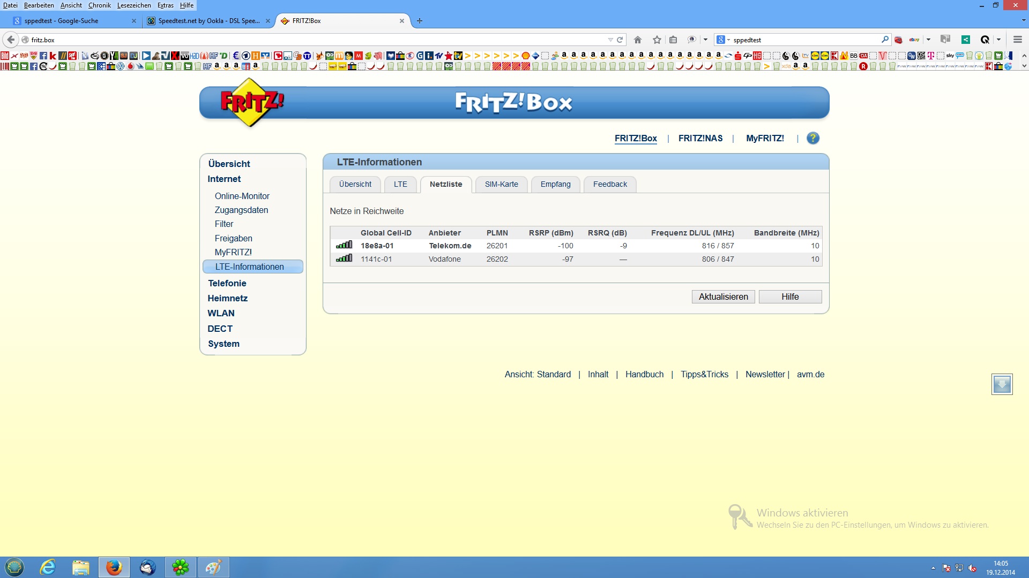Open the search engine selector dropdown
The image size is (1029, 578).
tap(723, 40)
